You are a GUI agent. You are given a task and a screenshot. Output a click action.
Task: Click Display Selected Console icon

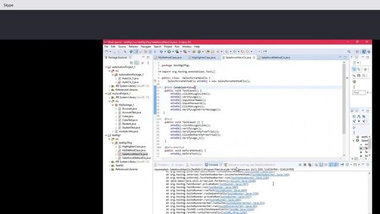[347, 165]
